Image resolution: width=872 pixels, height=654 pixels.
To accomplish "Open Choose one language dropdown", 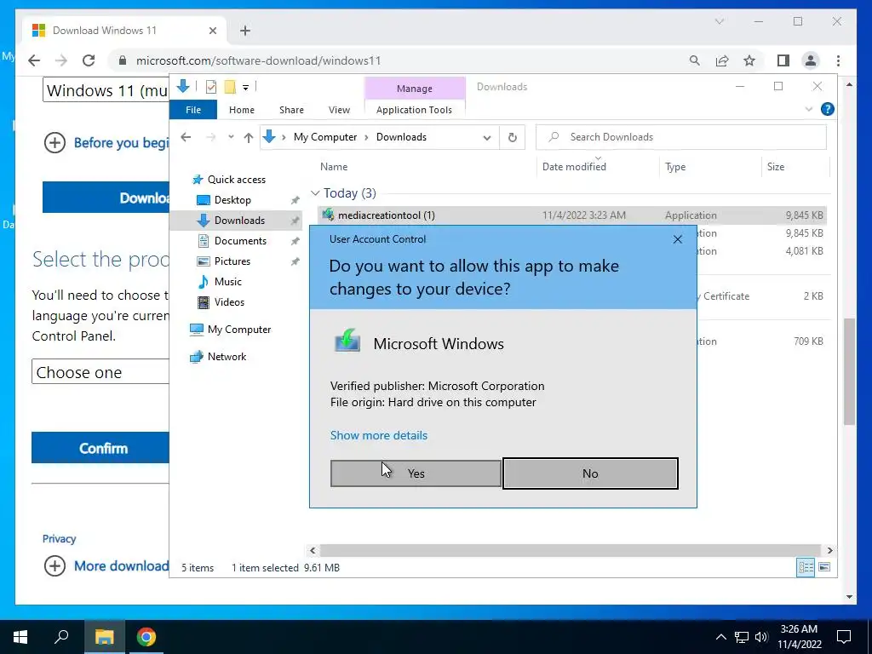I will [x=100, y=372].
